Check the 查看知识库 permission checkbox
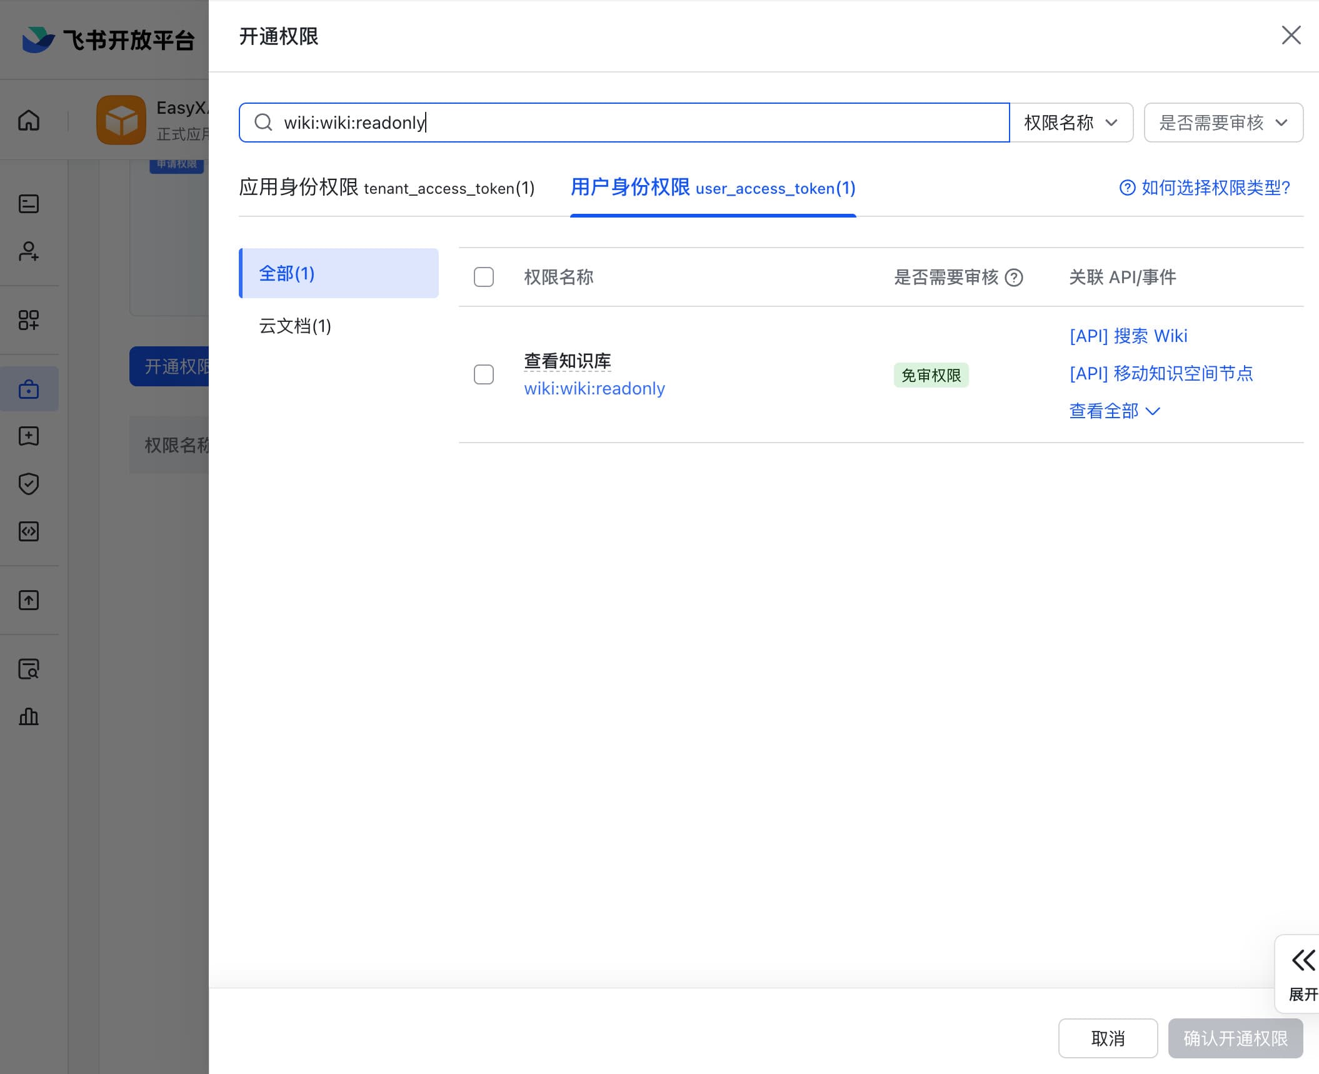Image resolution: width=1319 pixels, height=1074 pixels. coord(484,374)
